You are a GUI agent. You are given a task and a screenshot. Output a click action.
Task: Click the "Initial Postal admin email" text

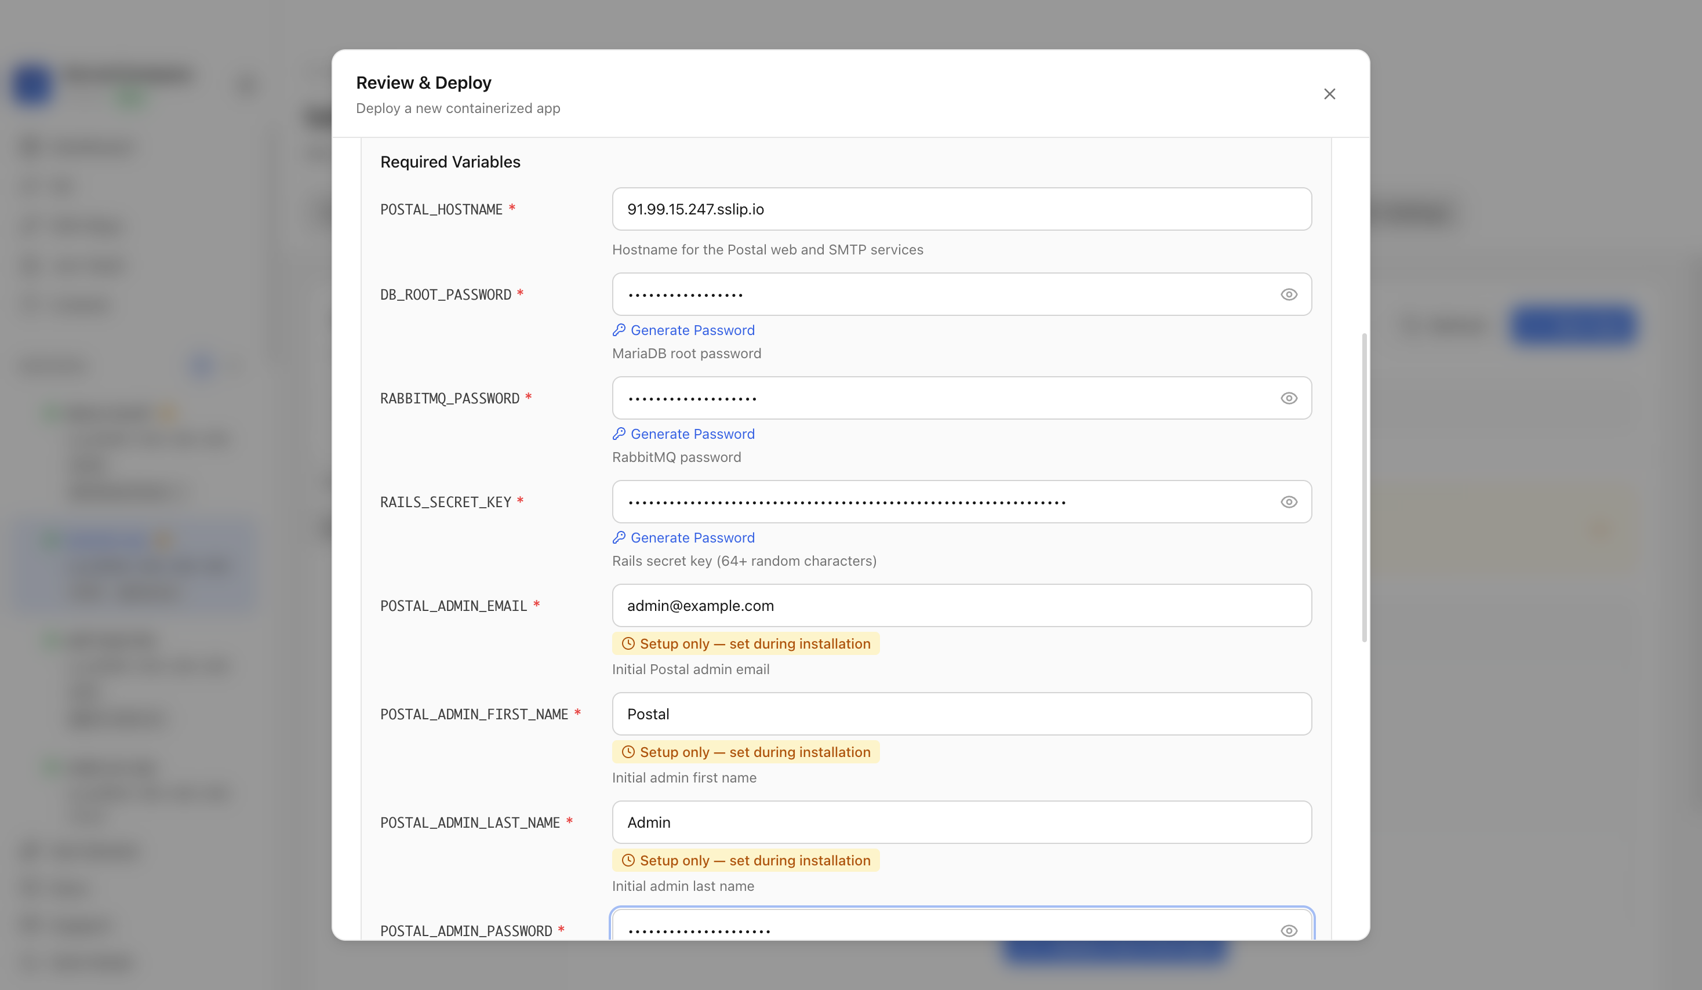(691, 669)
